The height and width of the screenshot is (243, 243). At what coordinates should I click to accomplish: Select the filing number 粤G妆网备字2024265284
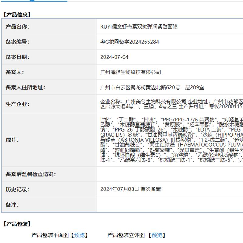tap(129, 42)
